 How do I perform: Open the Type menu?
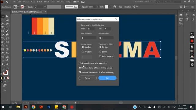33,2
